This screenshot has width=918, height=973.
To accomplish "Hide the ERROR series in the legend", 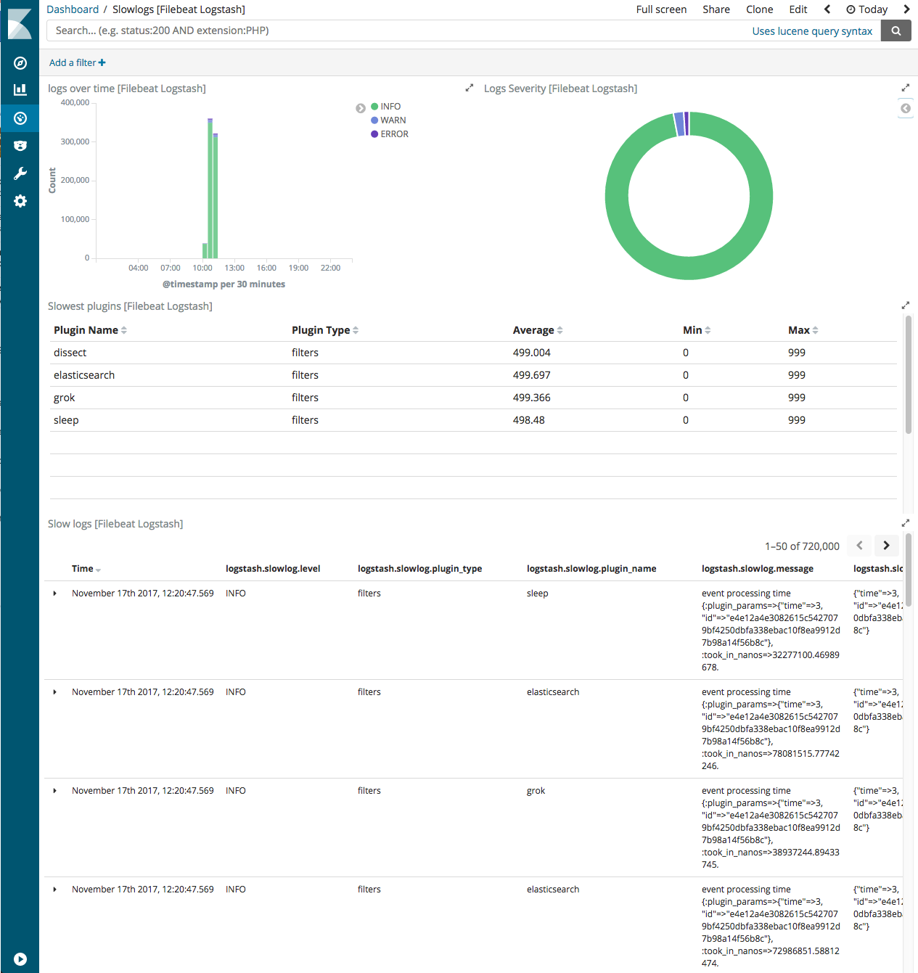I will click(392, 134).
